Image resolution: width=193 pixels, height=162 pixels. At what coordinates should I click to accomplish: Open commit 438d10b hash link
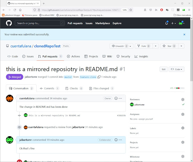click(121, 116)
